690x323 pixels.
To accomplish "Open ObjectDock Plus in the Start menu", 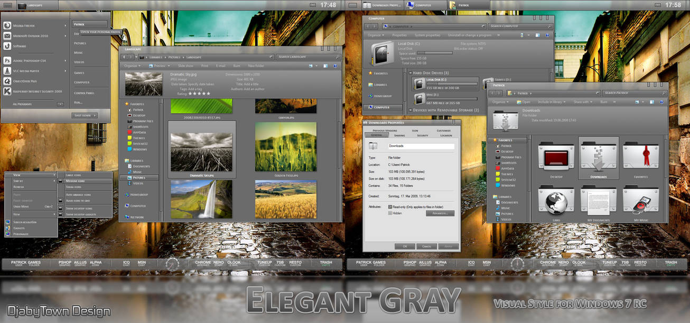I will (35, 81).
